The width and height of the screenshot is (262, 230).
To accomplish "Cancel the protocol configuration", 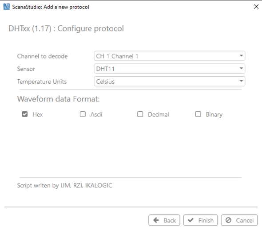I will pyautogui.click(x=239, y=220).
